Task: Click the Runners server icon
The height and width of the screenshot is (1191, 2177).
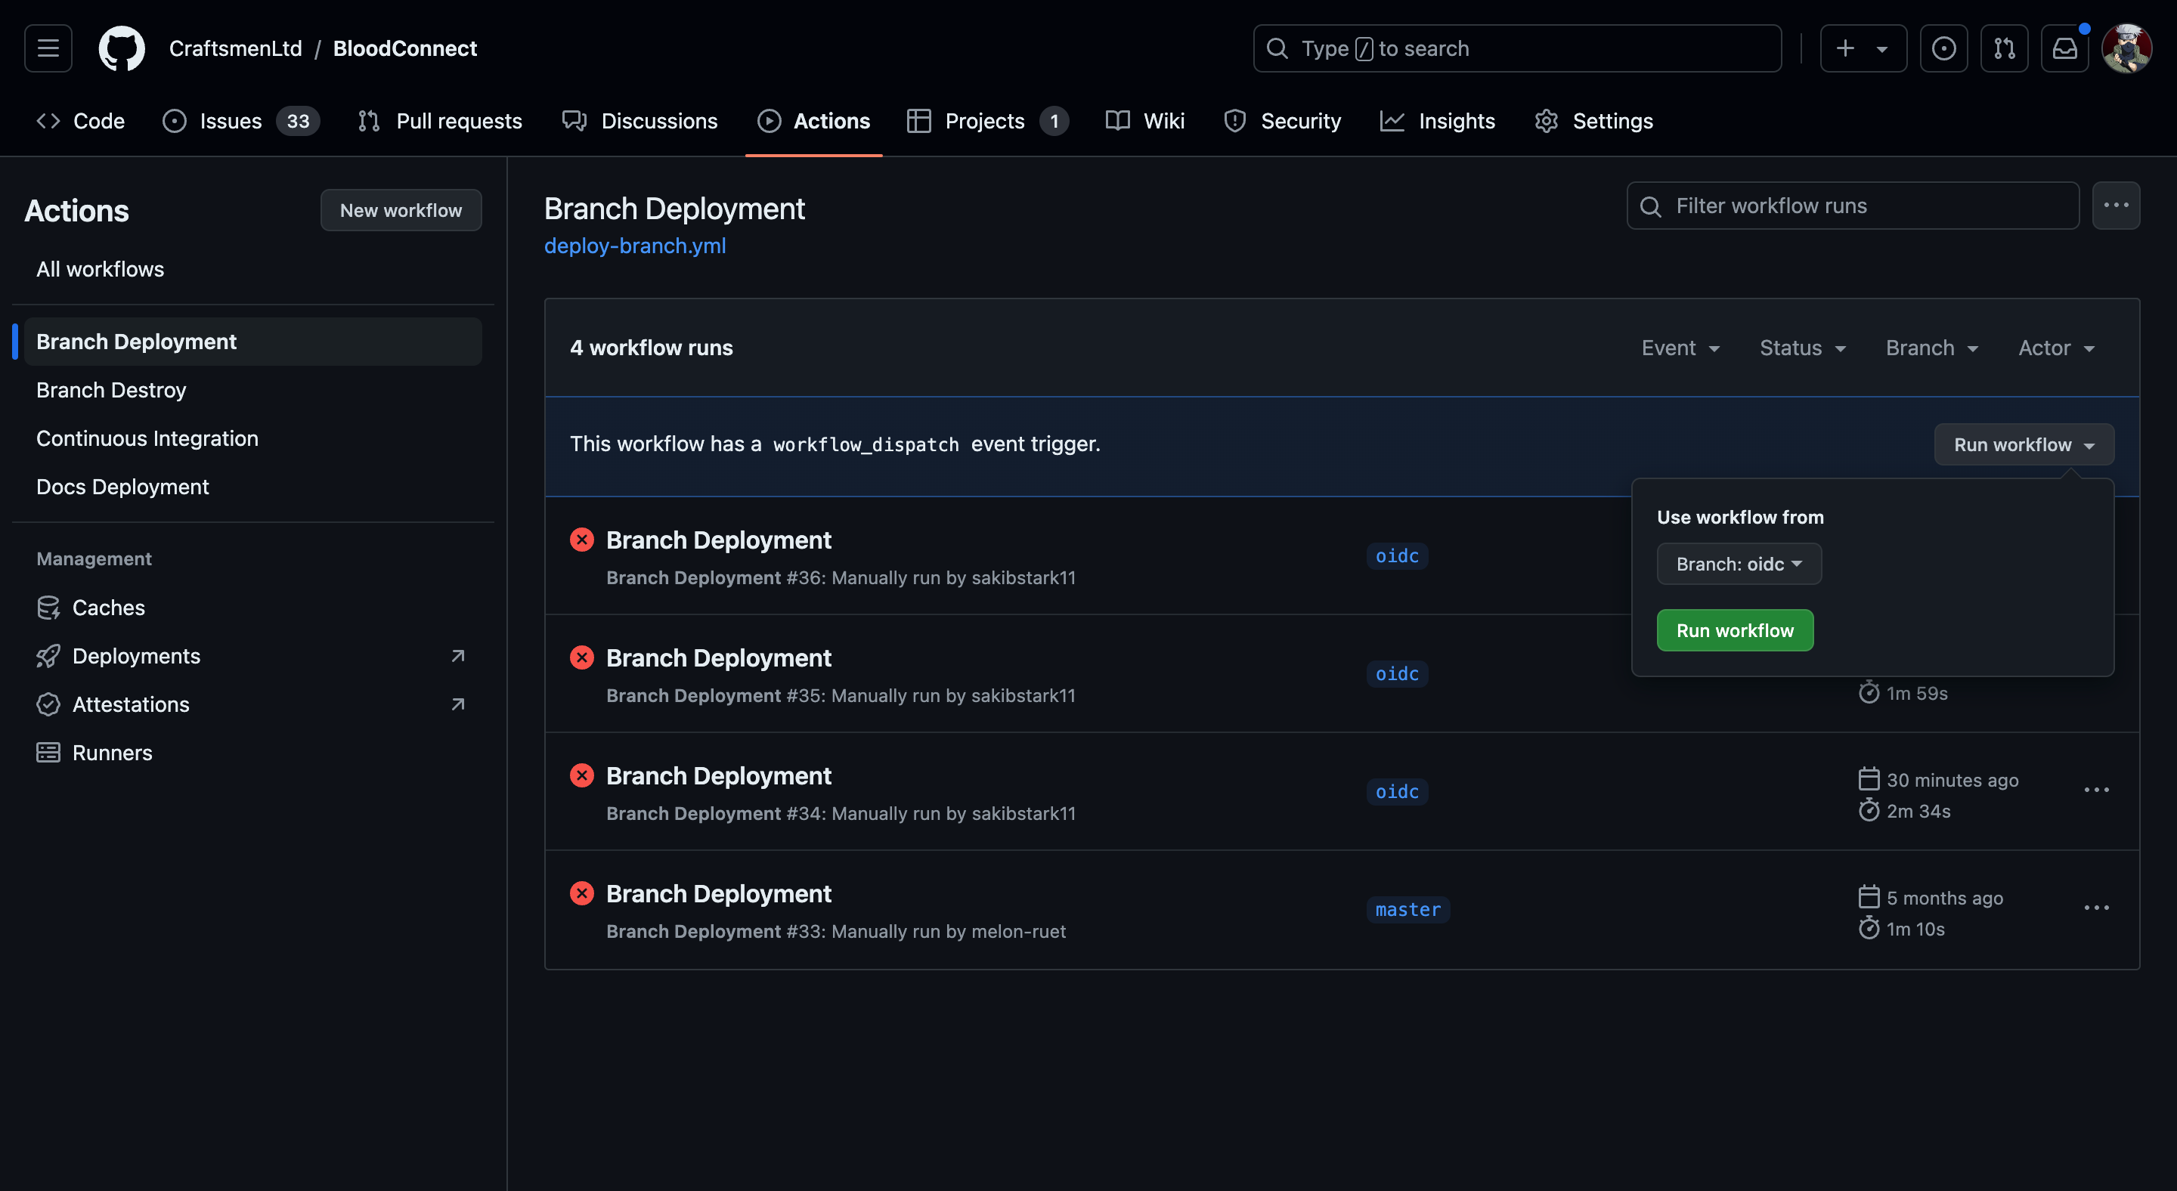Action: 48,753
